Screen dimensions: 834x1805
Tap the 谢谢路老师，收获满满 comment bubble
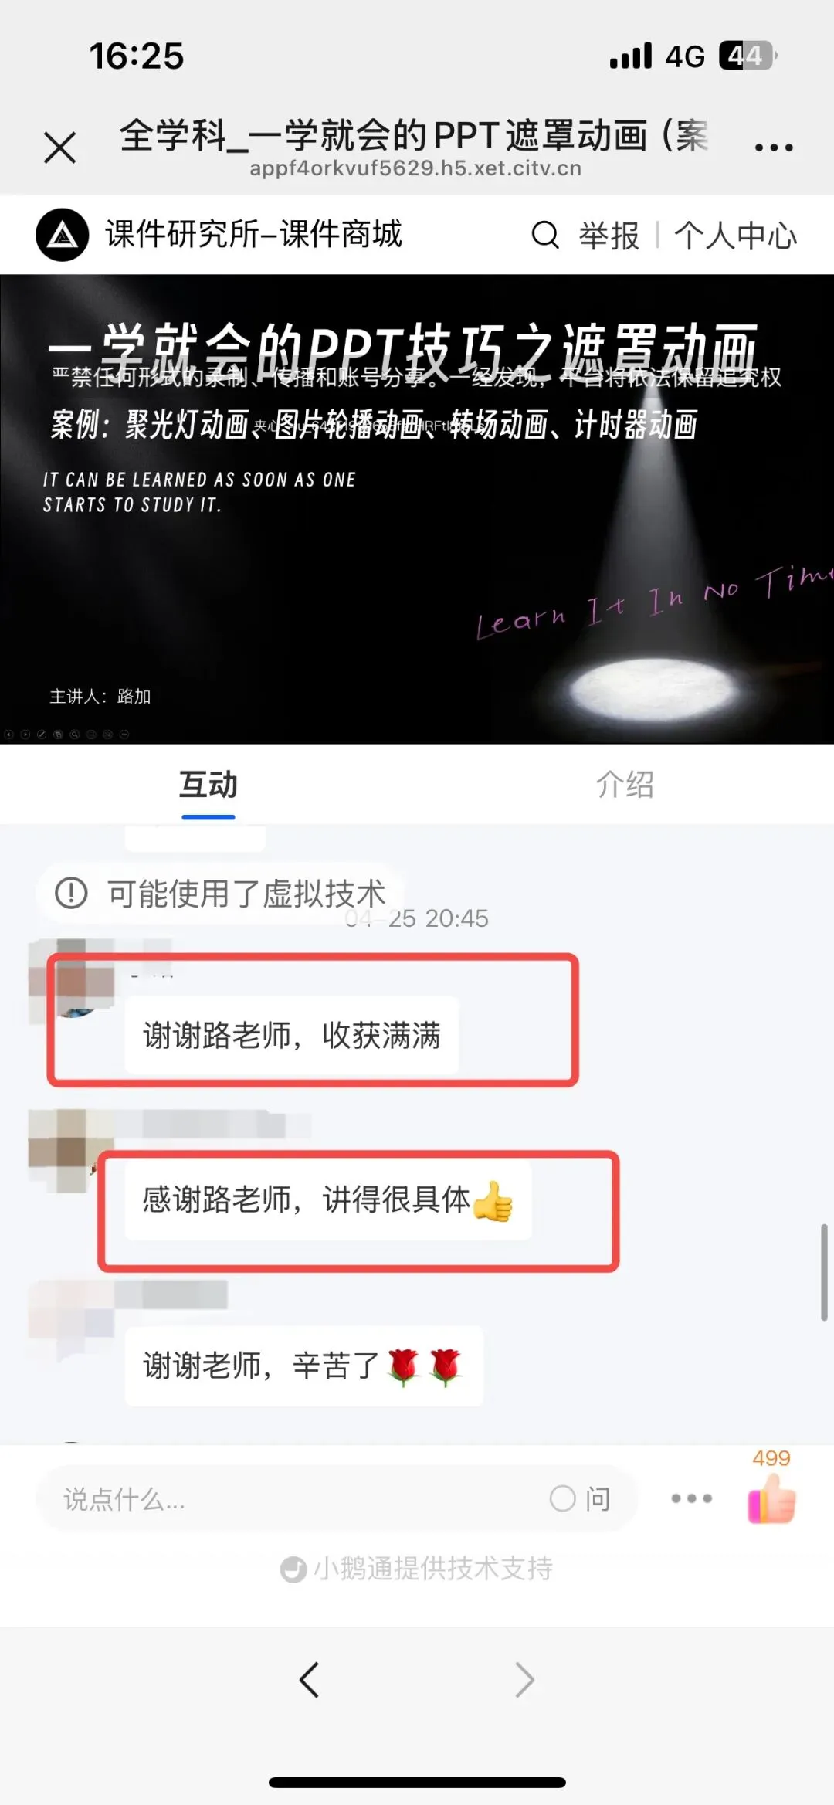tap(292, 1035)
